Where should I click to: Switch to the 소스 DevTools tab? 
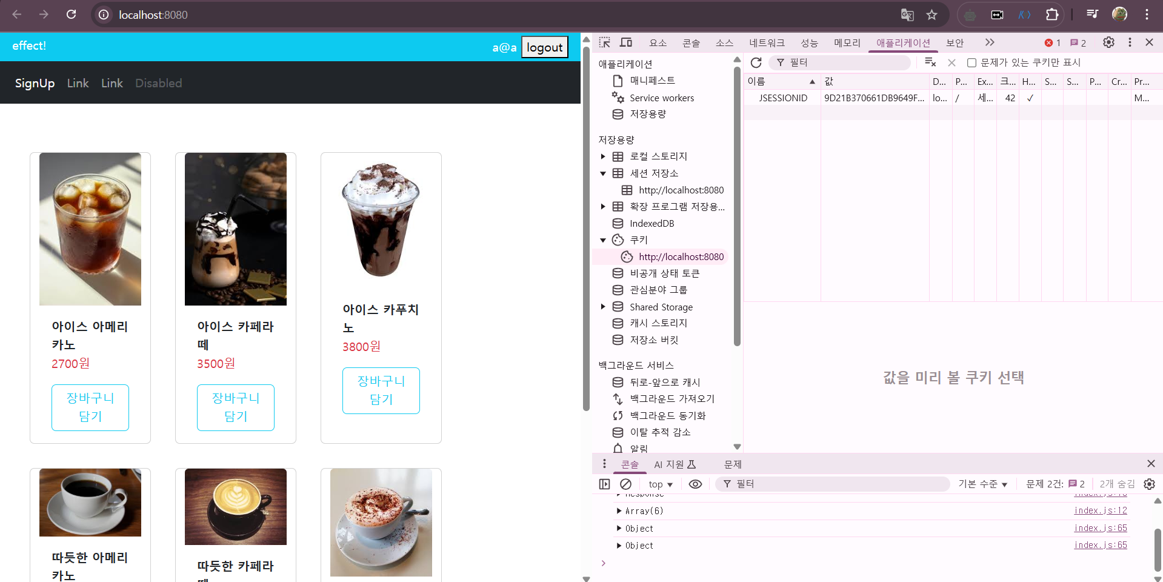pos(724,42)
